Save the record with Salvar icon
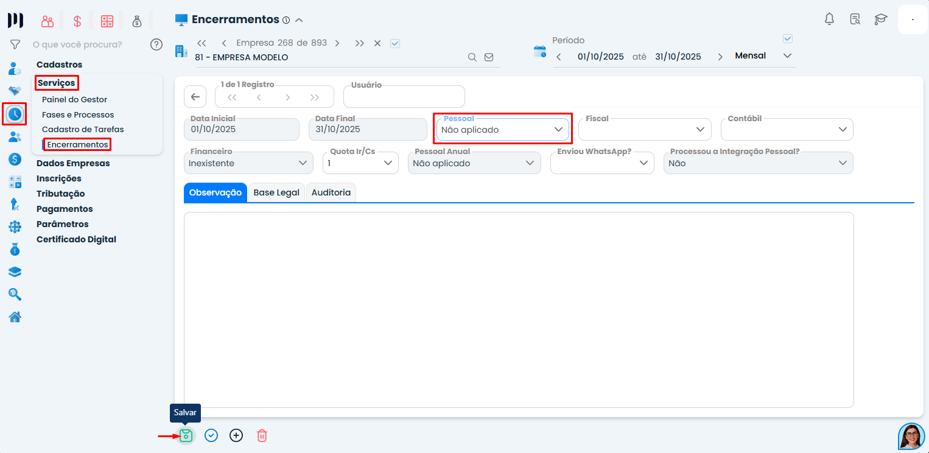The width and height of the screenshot is (929, 453). click(x=186, y=435)
